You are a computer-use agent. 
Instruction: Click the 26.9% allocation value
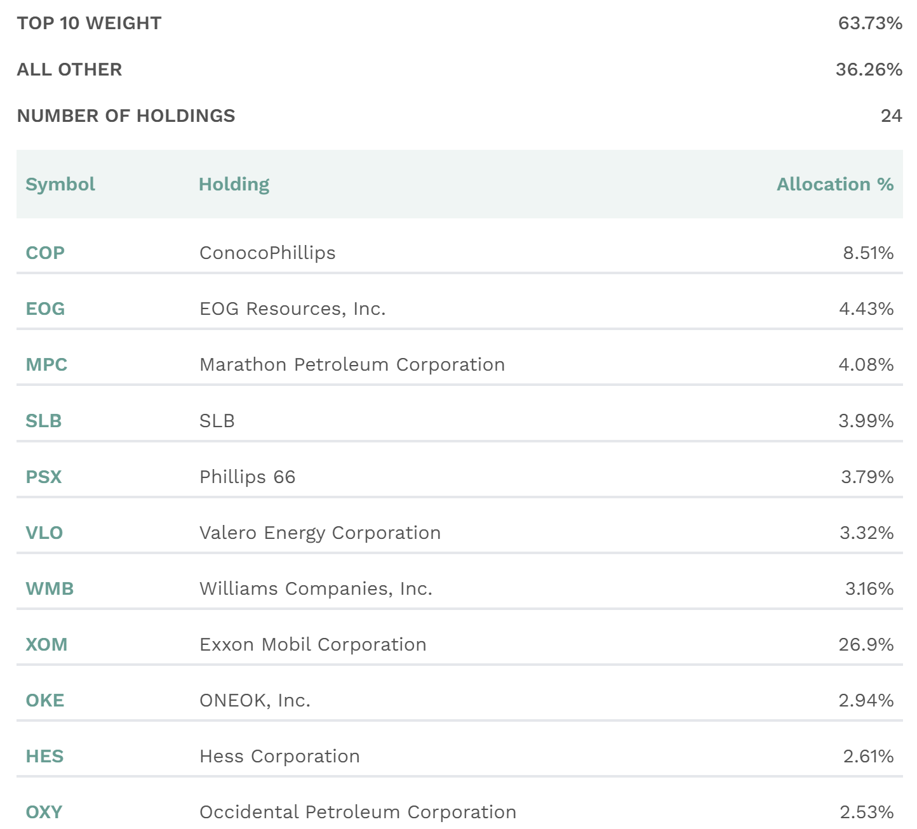[x=866, y=644]
